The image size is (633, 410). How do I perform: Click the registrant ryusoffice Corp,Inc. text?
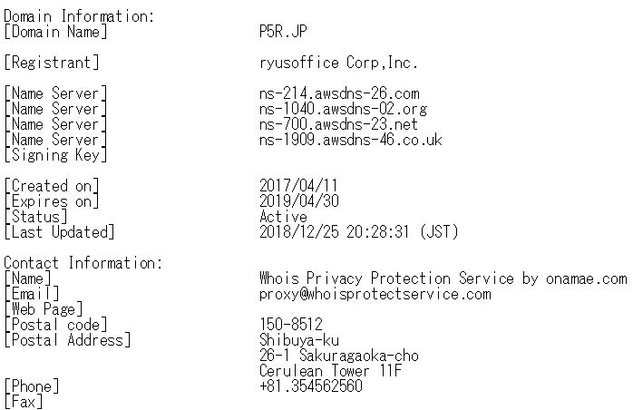click(338, 63)
